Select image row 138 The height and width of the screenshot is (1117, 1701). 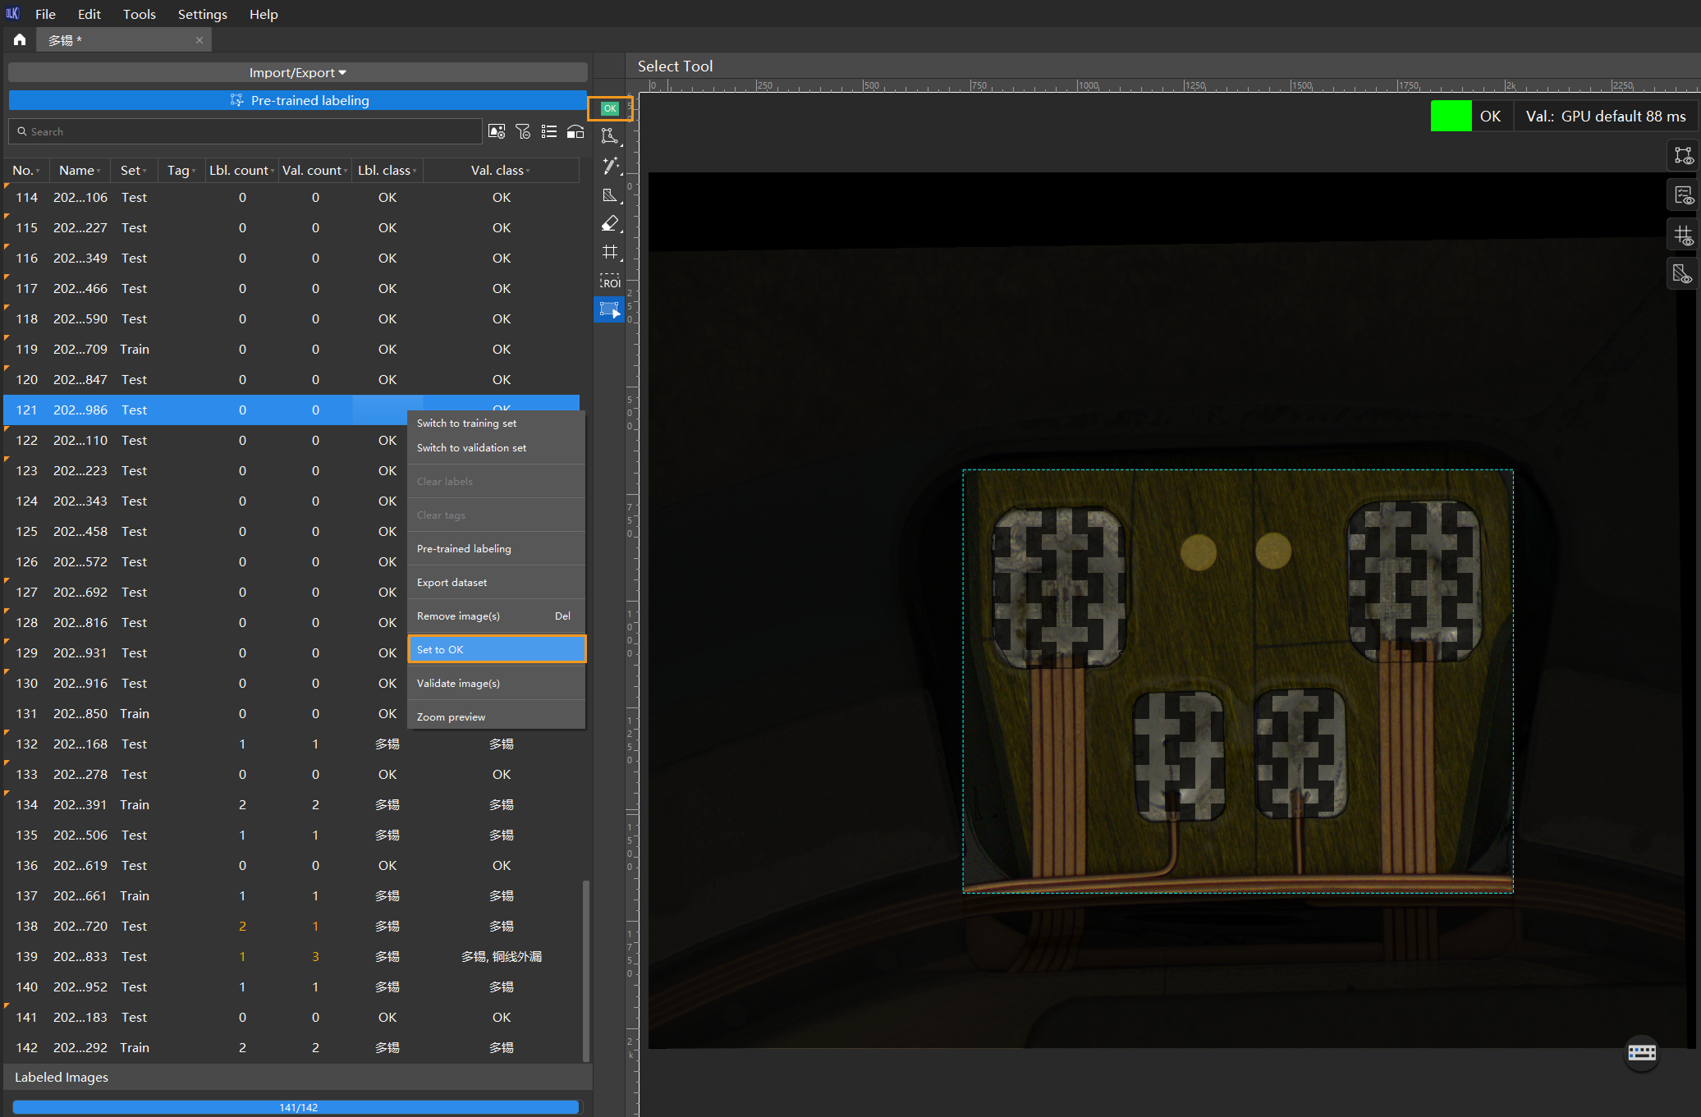[x=291, y=927]
